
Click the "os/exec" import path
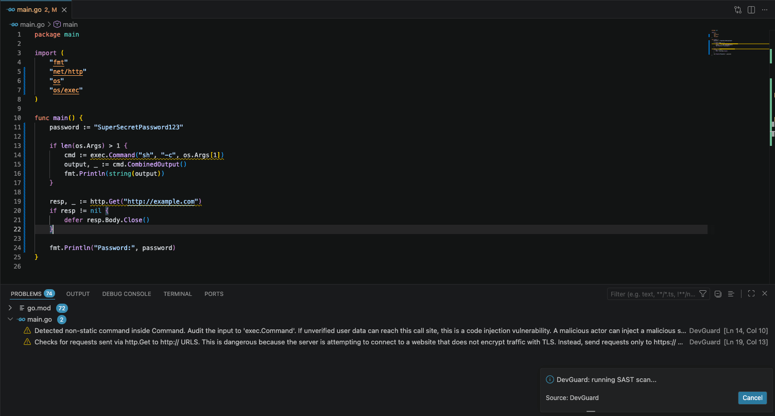coord(66,90)
